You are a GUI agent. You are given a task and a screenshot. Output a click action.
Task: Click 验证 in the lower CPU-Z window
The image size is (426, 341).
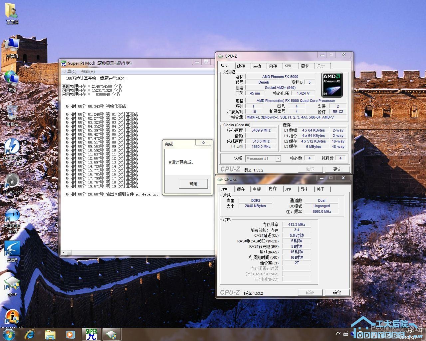[310, 292]
